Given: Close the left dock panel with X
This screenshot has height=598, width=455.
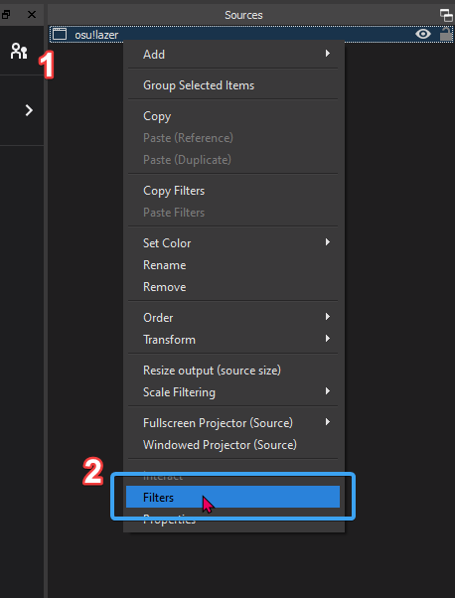Looking at the screenshot, I should [32, 15].
